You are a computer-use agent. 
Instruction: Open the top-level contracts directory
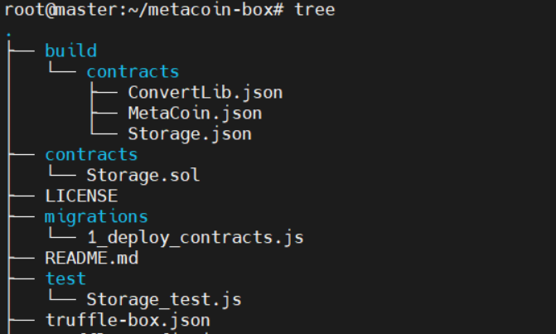(x=91, y=154)
